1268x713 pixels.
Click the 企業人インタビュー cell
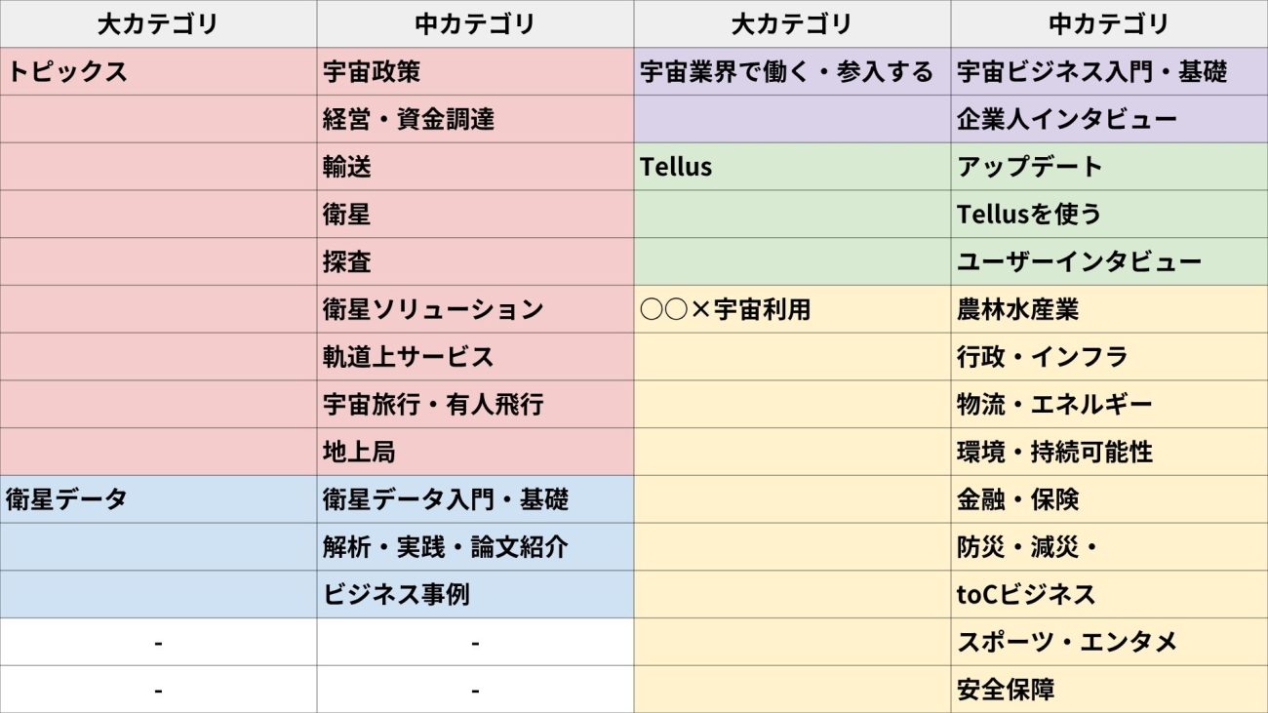pyautogui.click(x=1109, y=119)
